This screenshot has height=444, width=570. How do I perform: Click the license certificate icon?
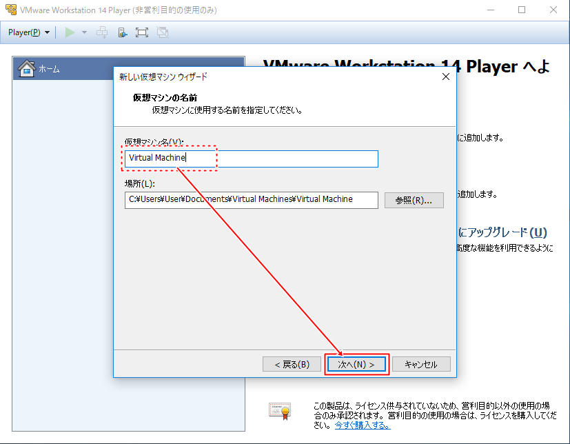click(x=280, y=411)
